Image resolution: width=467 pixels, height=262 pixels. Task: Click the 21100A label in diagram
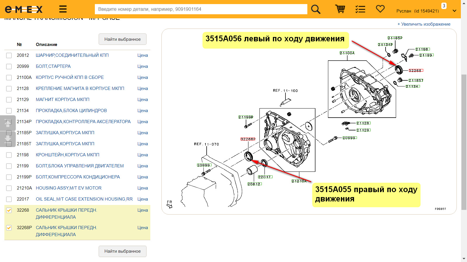pos(347,53)
